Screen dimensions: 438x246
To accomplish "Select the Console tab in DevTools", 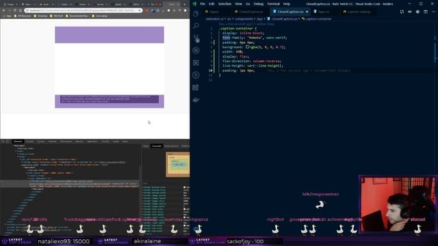I will 30,141.
